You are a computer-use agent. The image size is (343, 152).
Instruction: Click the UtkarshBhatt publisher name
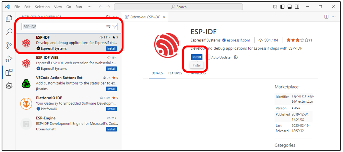[46, 129]
